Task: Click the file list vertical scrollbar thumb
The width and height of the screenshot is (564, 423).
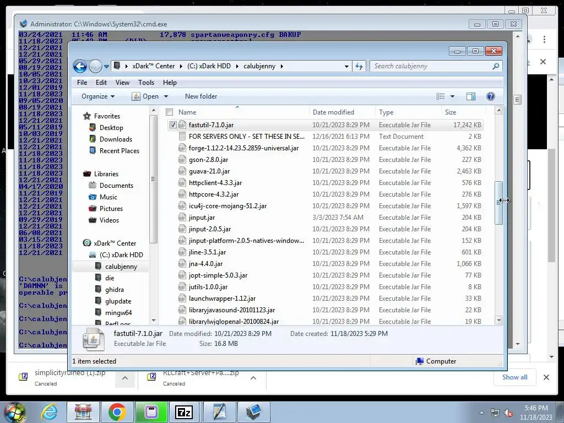Action: 498,203
